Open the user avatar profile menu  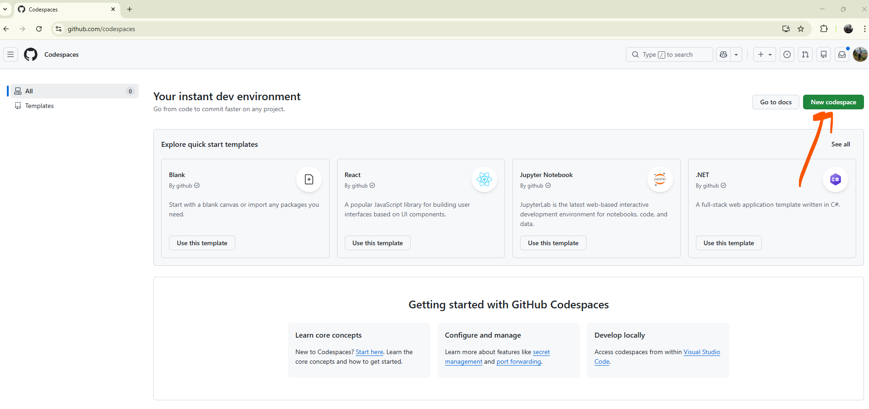pos(860,54)
